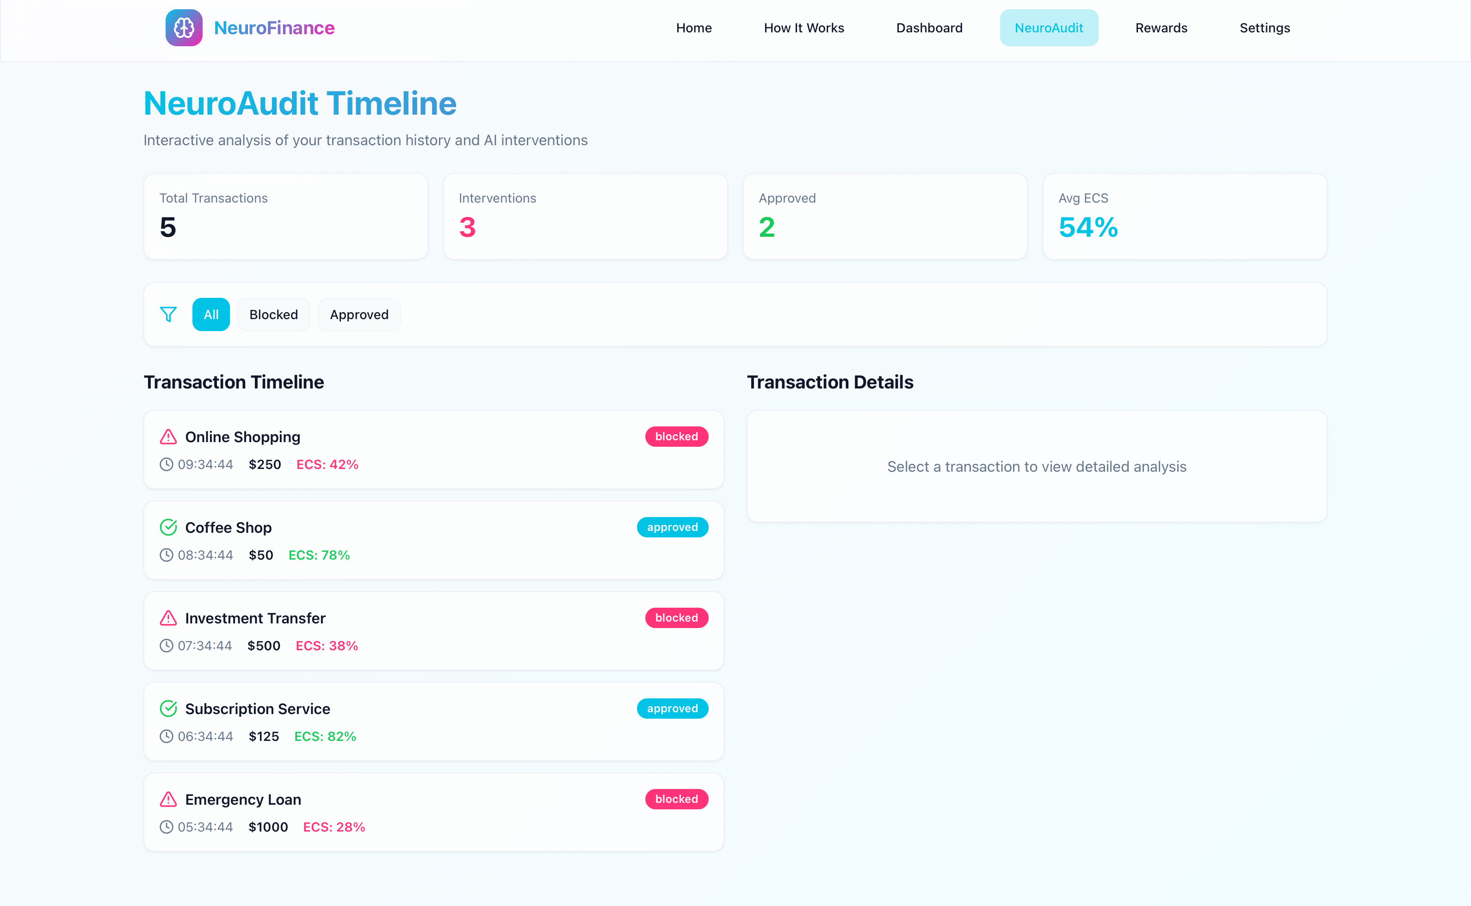The height and width of the screenshot is (906, 1471).
Task: Click the warning triangle beside Online Shopping
Action: [x=168, y=437]
